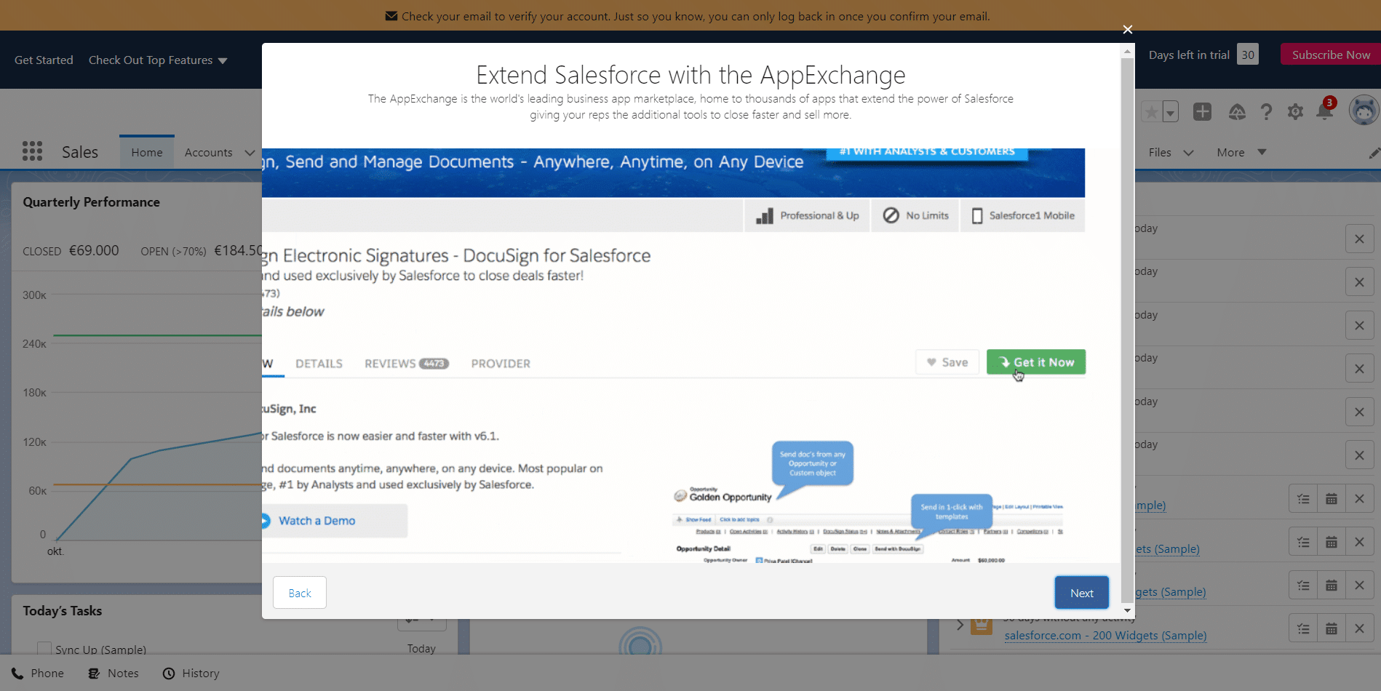1381x691 pixels.
Task: Open the notifications bell icon
Action: (1325, 110)
